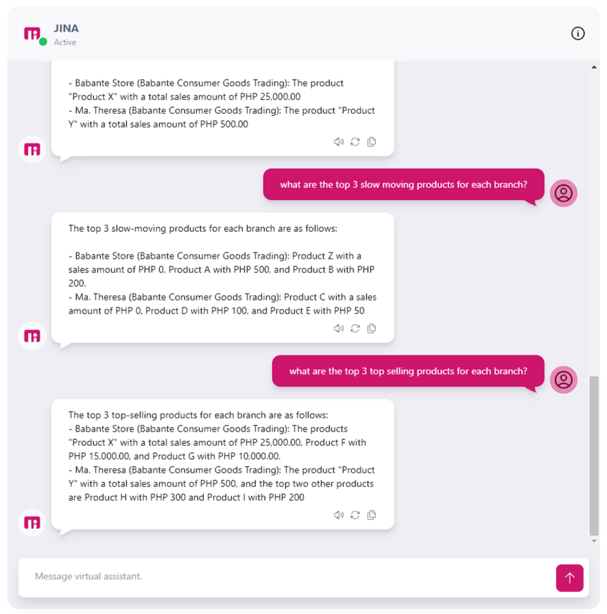Click user avatar beside top selling question

tap(563, 379)
